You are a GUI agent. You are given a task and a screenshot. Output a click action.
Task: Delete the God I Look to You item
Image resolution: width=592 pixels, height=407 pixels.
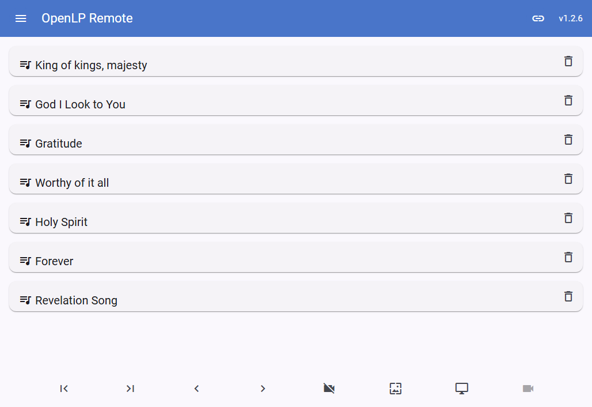click(568, 100)
